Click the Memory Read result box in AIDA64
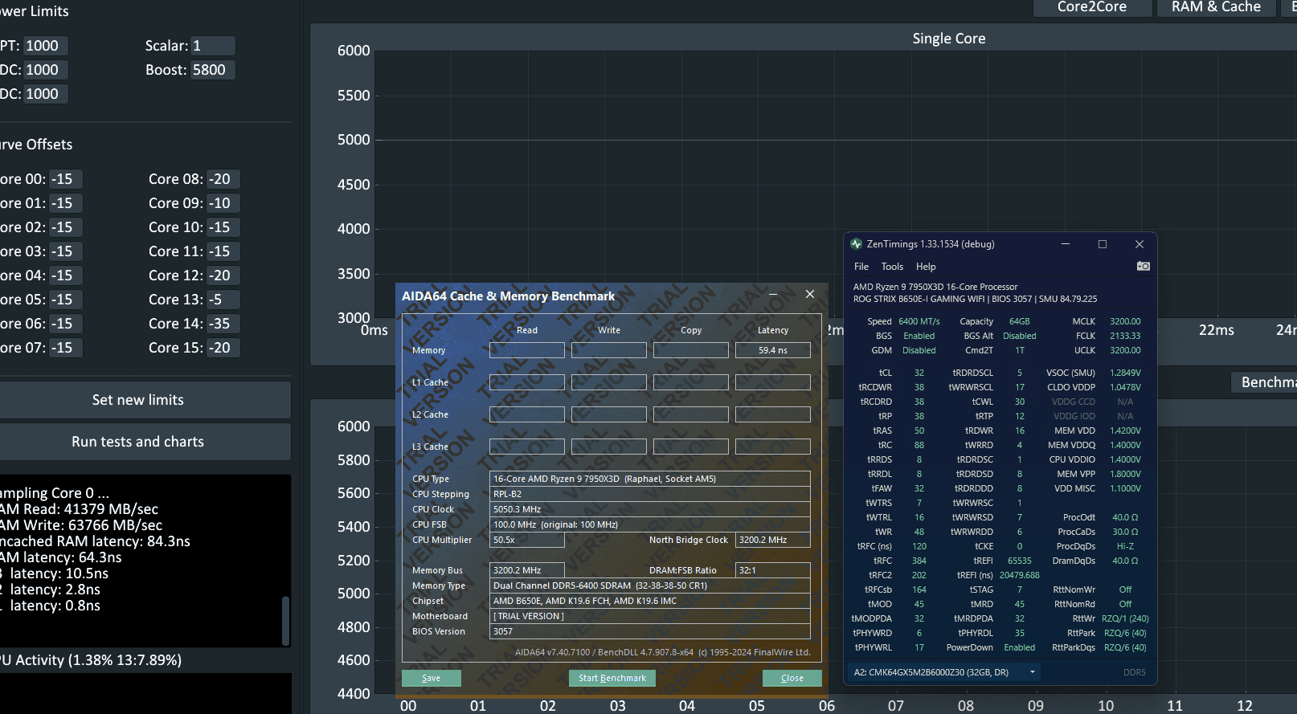The image size is (1297, 714). tap(527, 350)
